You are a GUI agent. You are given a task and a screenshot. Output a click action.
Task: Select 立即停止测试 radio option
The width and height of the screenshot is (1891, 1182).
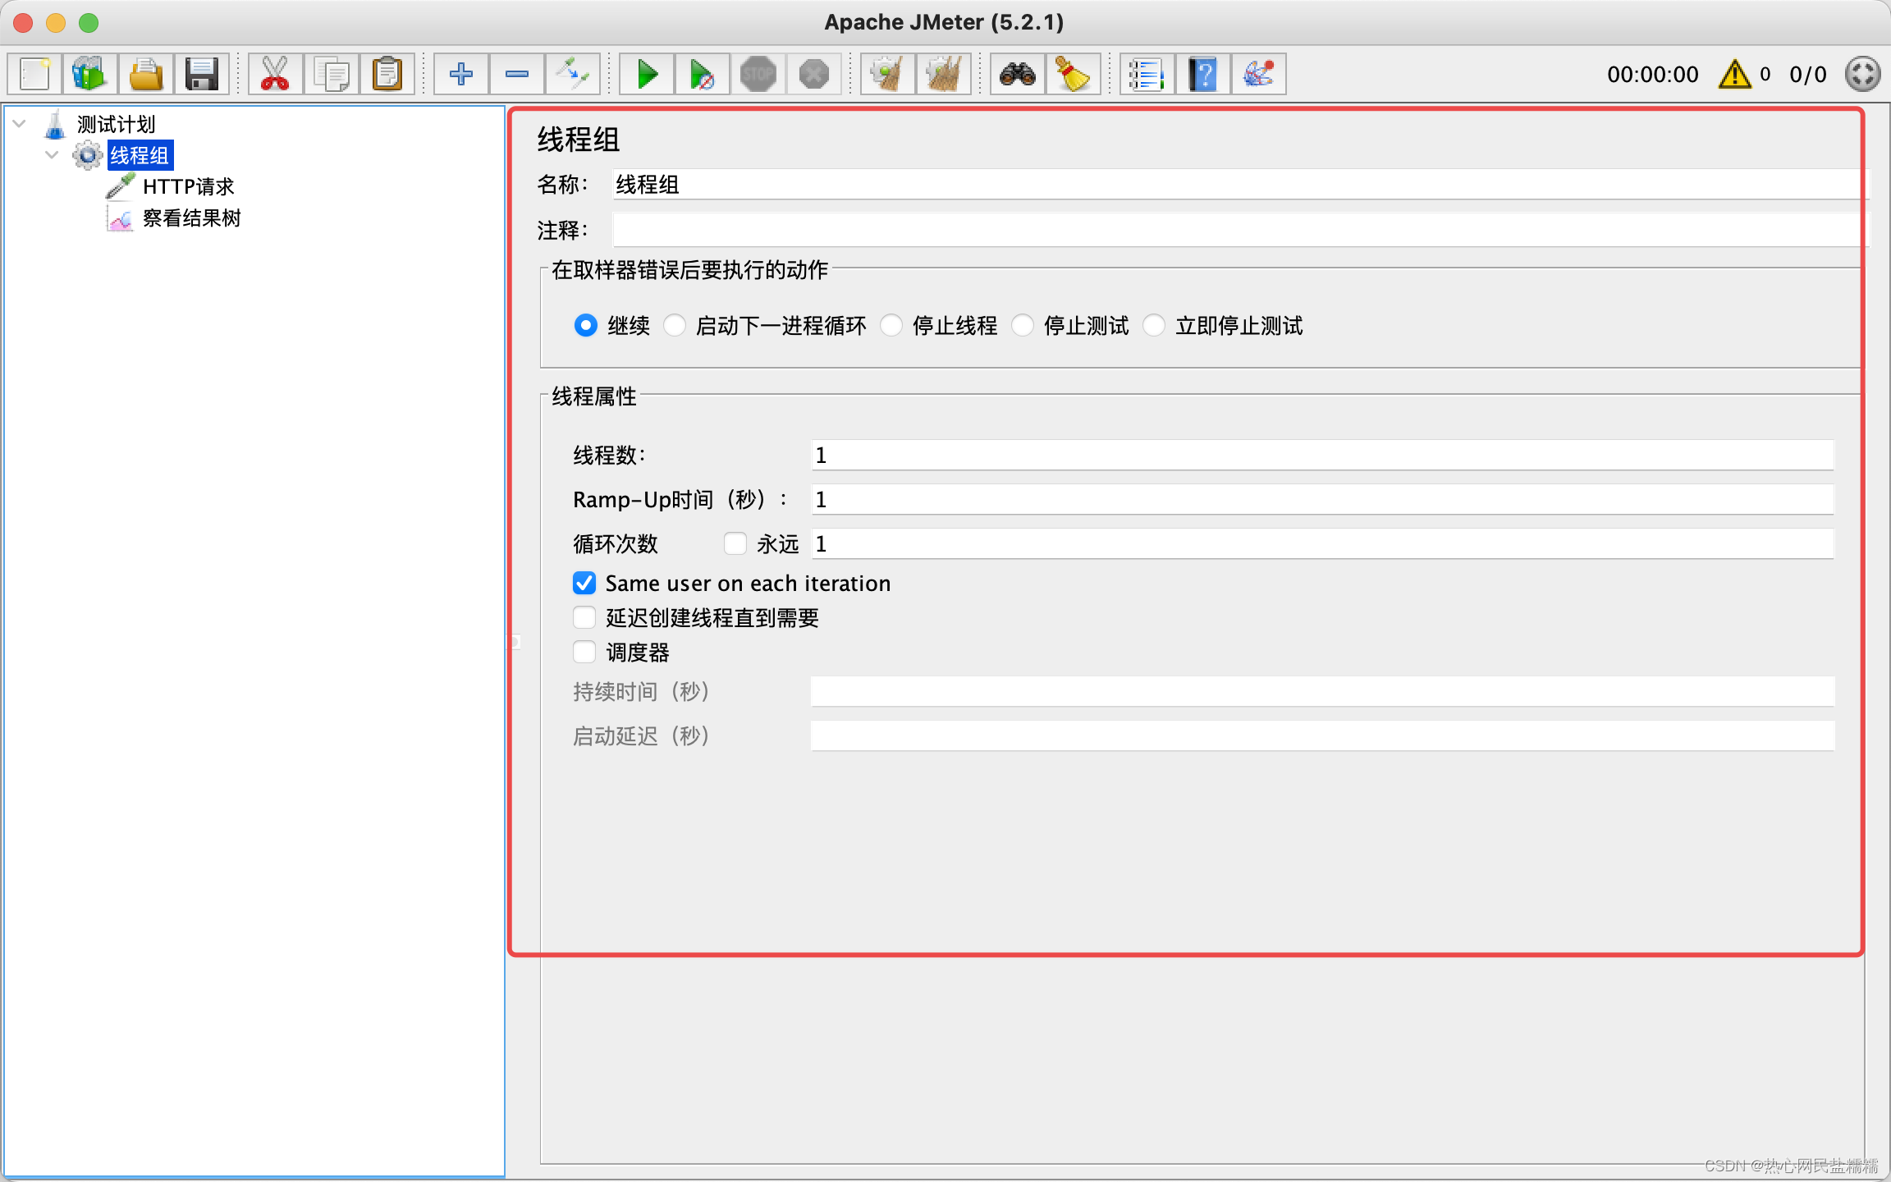click(1154, 326)
